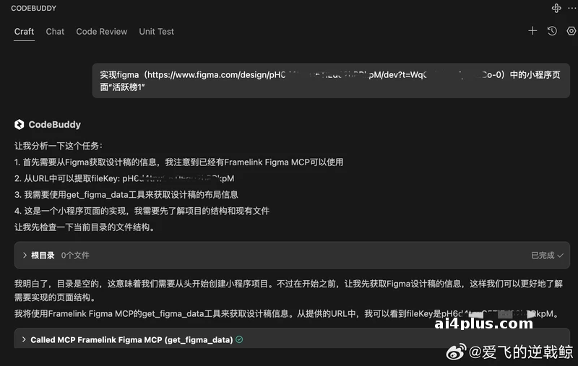Click the sentence starting '我将使用Framelink Figma MCP'
Image resolution: width=578 pixels, height=366 pixels.
pos(288,314)
